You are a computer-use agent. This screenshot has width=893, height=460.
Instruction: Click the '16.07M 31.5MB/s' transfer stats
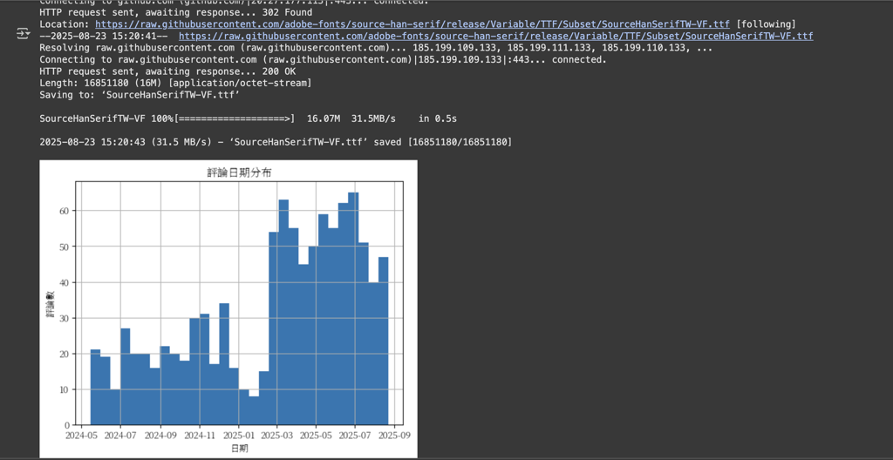point(351,119)
